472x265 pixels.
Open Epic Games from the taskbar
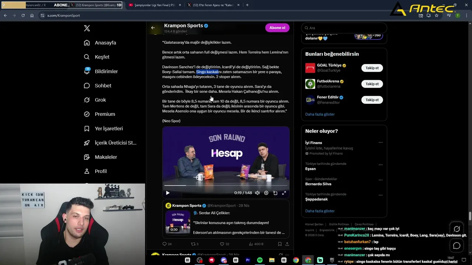tap(332, 260)
